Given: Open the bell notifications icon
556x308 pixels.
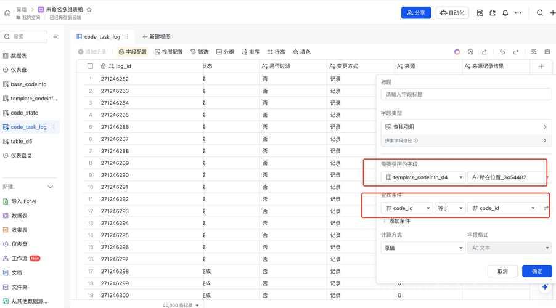Looking at the screenshot, I should tap(505, 13).
